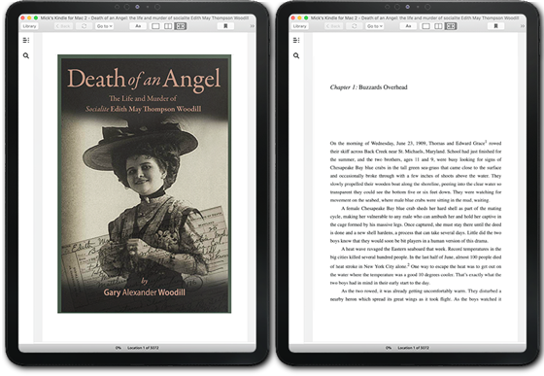544x376 pixels.
Task: Click the 0% progress in cover window
Action: (119, 348)
